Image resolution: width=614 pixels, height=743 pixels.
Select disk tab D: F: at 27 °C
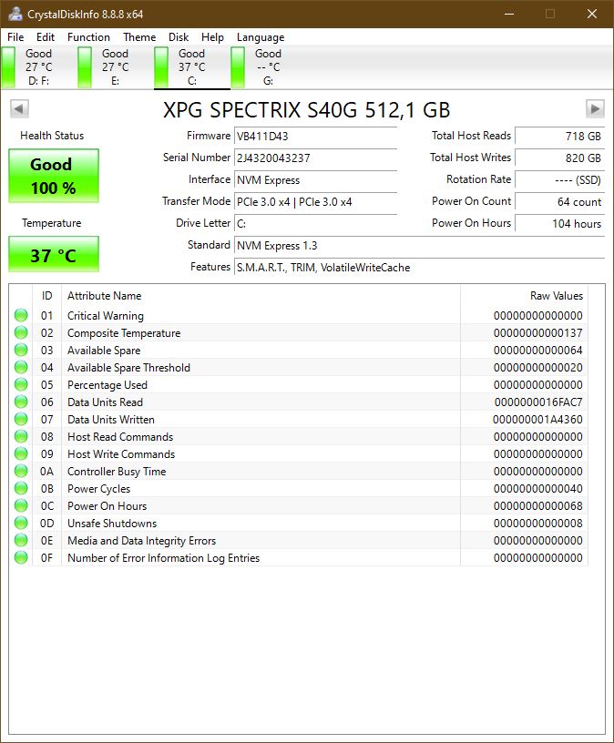point(39,67)
